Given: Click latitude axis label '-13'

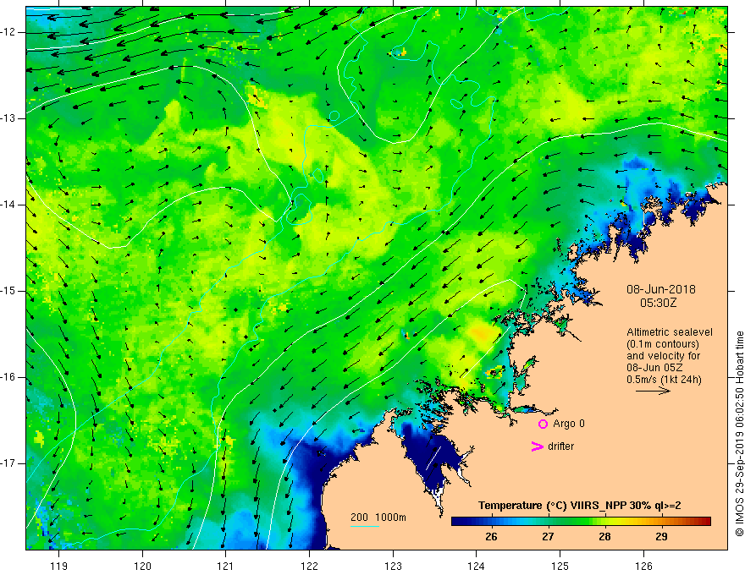Looking at the screenshot, I should (x=8, y=118).
